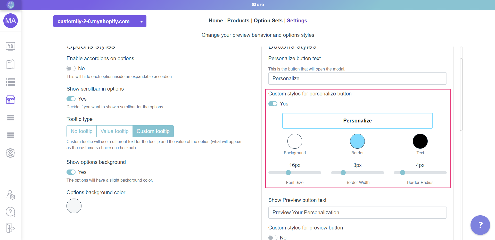Go to the Option Sets page
495x240 pixels.
pyautogui.click(x=268, y=21)
